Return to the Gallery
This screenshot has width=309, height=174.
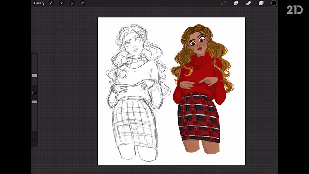[x=39, y=3]
